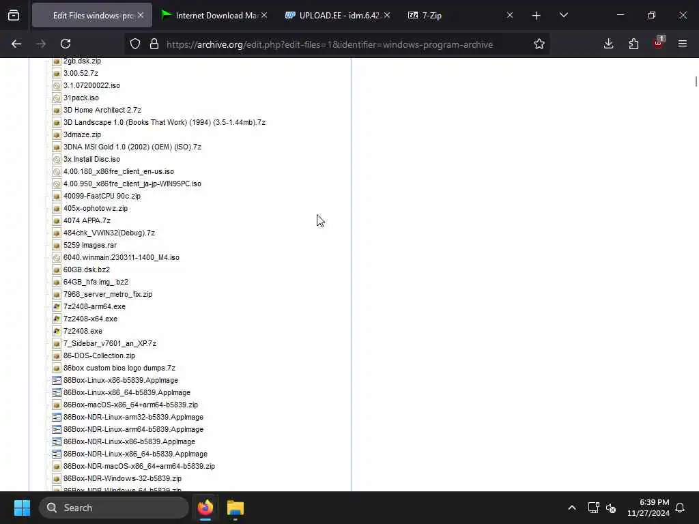
Task: Switch to Internet Download Manager tab
Action: coord(215,16)
